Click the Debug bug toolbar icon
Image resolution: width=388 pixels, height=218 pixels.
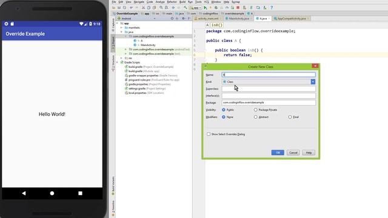tap(216, 8)
